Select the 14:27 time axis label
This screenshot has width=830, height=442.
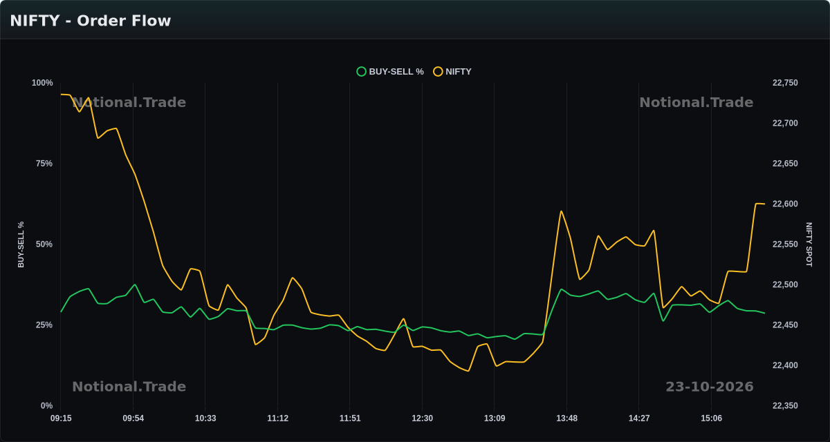pos(638,419)
